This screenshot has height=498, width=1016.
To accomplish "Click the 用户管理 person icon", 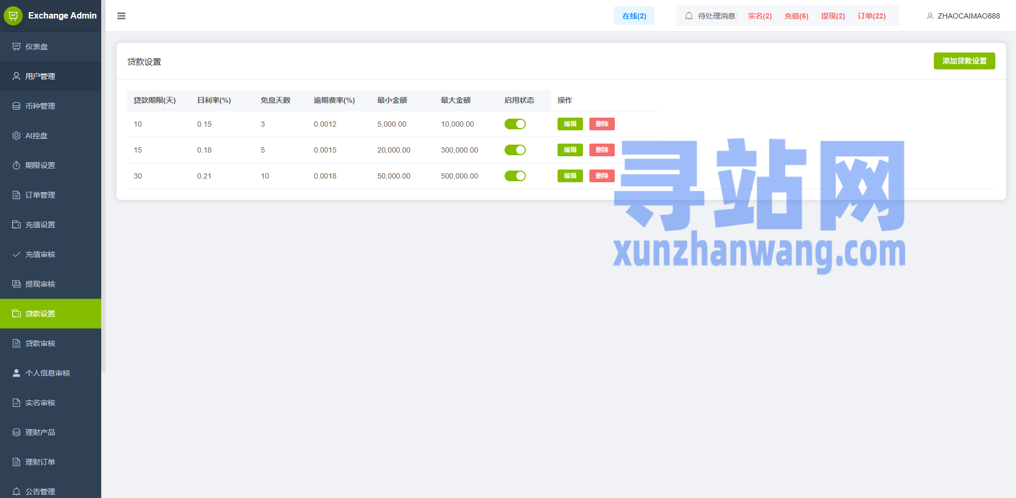I will 16,76.
